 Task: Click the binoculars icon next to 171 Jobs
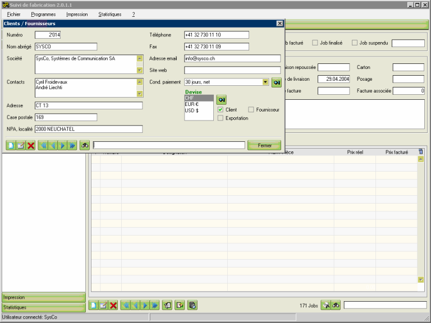click(x=336, y=306)
